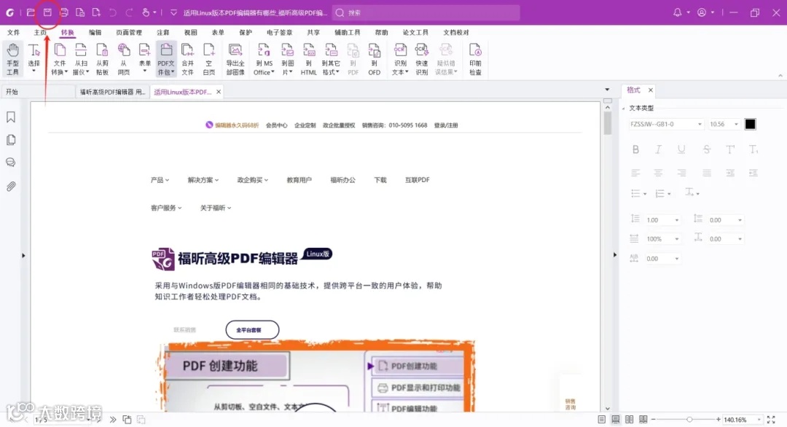The height and width of the screenshot is (427, 787).
Task: Open the 文件 menu
Action: (14, 32)
